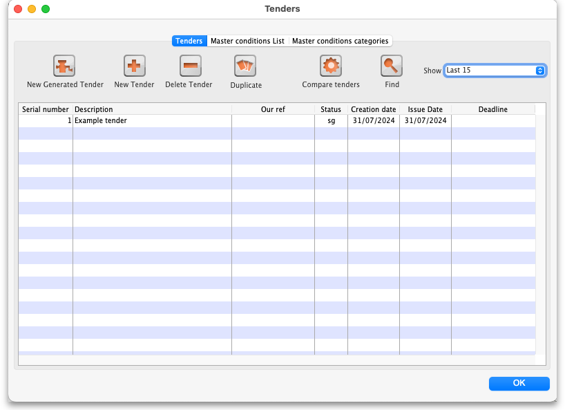The width and height of the screenshot is (565, 410).
Task: Click the Our ref column header
Action: 273,109
